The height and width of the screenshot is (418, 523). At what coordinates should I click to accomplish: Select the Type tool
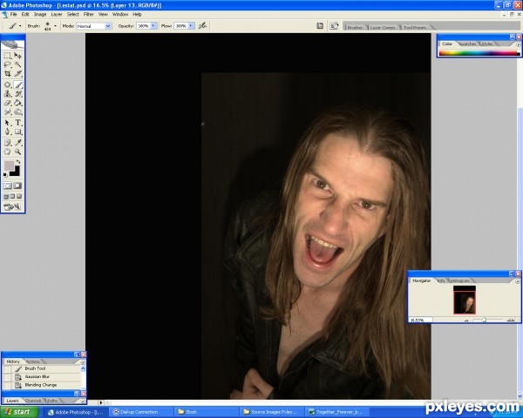click(x=17, y=123)
